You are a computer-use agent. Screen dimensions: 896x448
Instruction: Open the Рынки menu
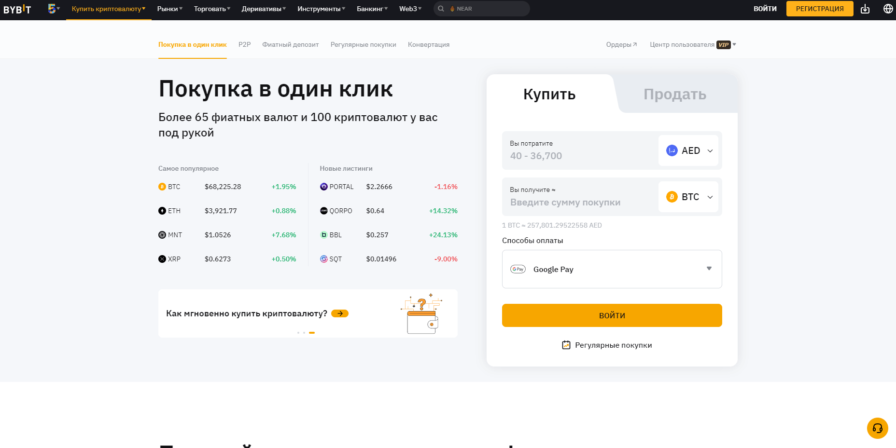[169, 9]
